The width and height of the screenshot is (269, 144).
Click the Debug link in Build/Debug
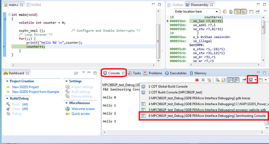[17, 114]
